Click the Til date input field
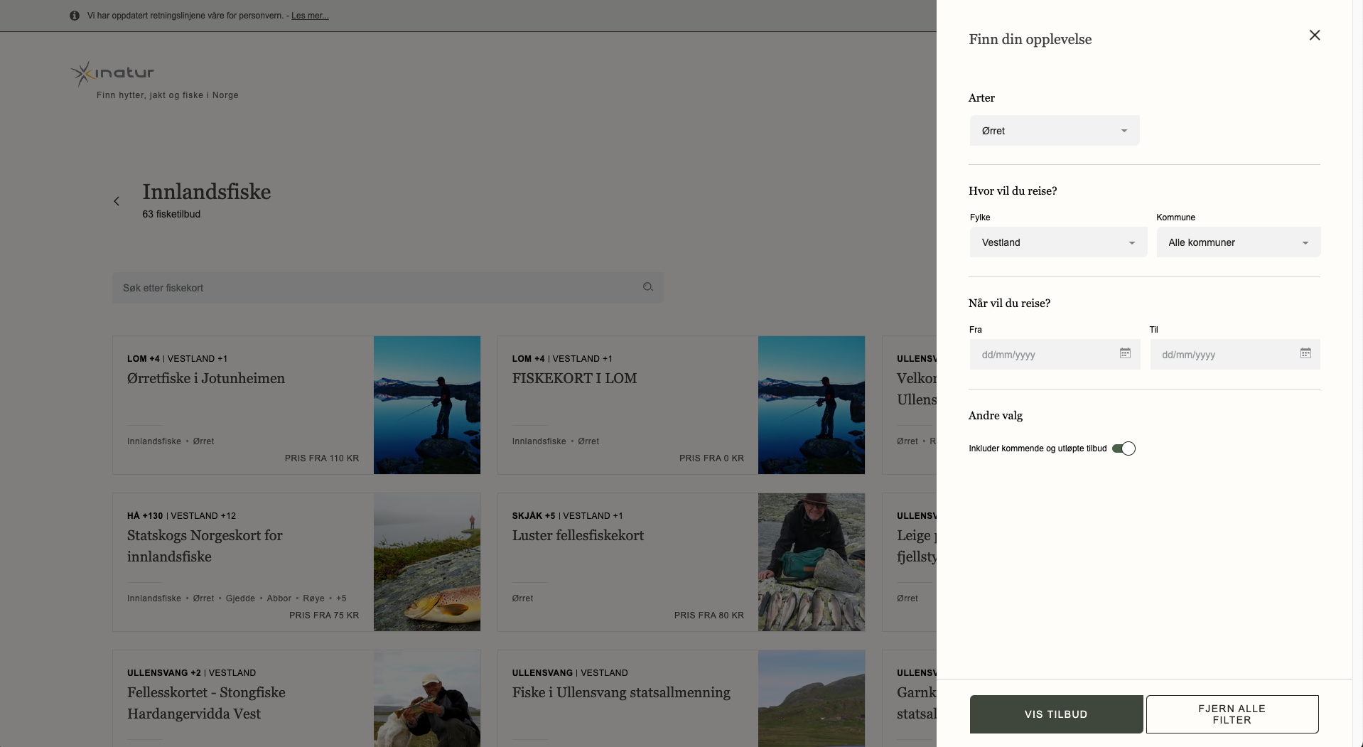Viewport: 1363px width, 747px height. point(1235,354)
